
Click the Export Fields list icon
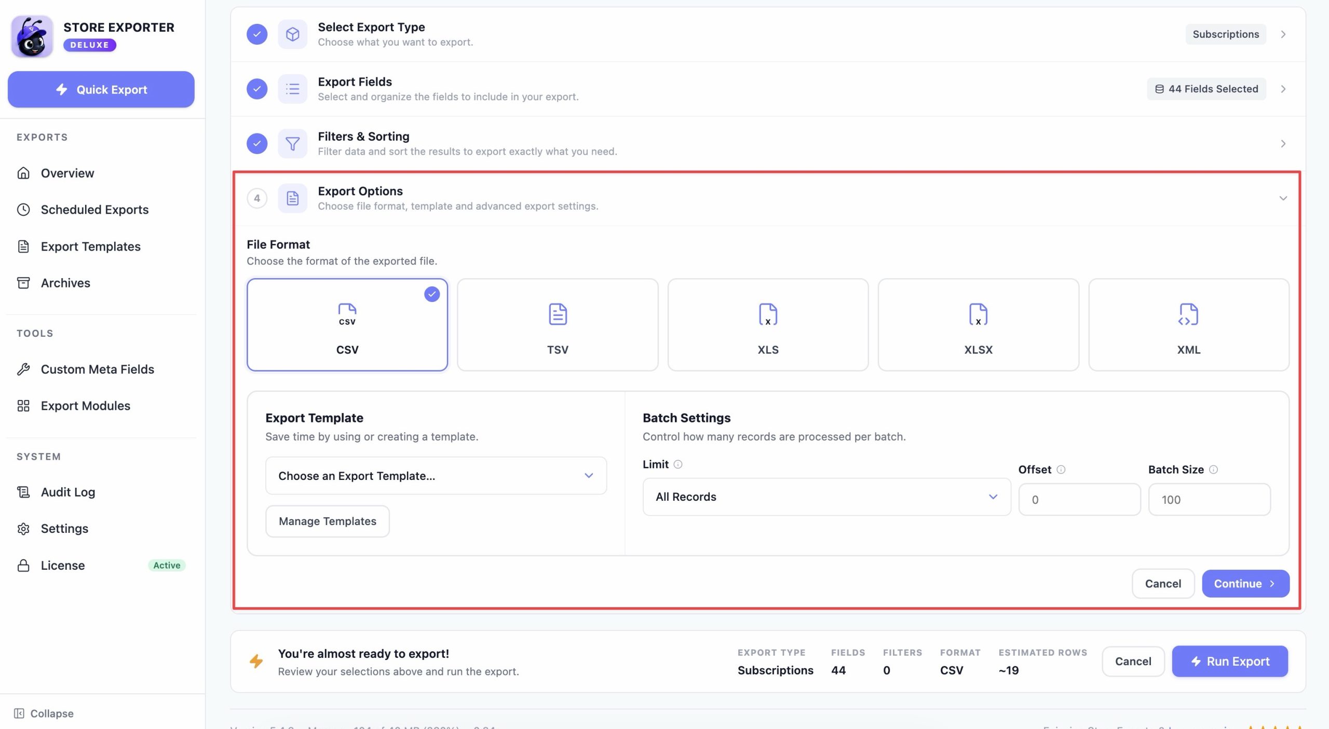click(x=292, y=89)
